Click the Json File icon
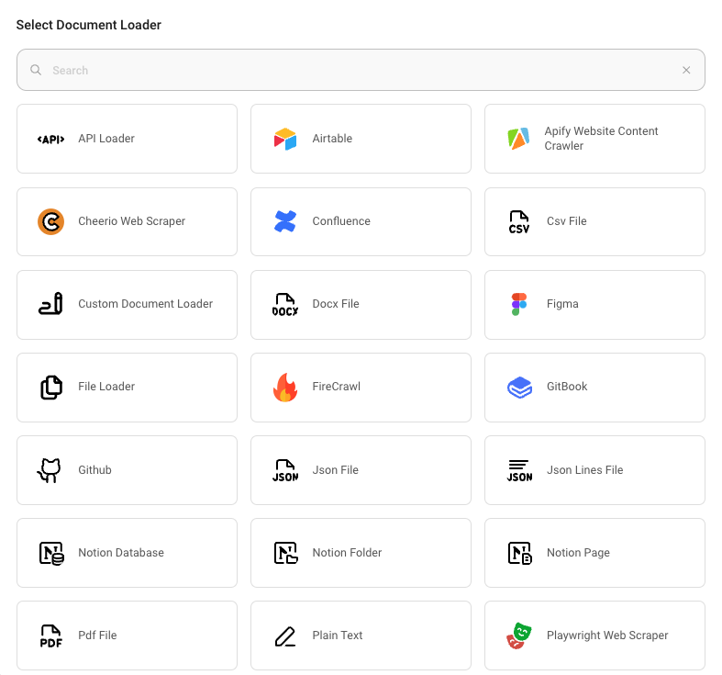The width and height of the screenshot is (722, 675). coord(285,470)
